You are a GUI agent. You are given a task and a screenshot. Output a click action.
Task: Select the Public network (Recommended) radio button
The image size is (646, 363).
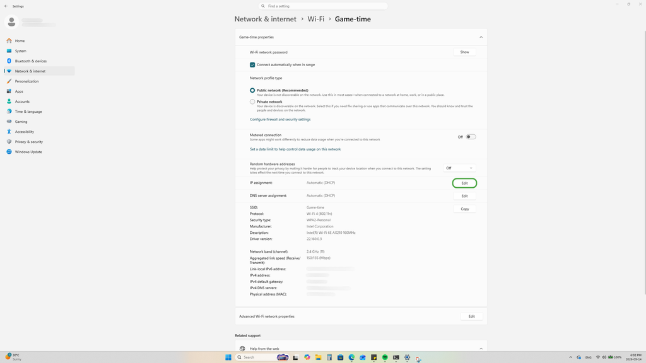point(252,90)
